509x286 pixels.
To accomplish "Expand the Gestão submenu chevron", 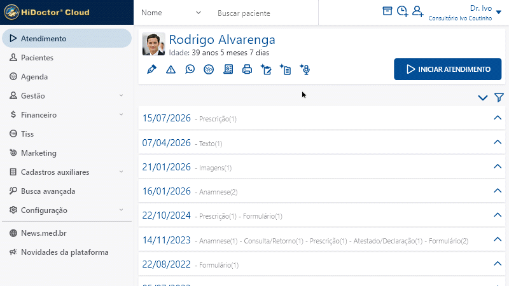I will (x=121, y=95).
